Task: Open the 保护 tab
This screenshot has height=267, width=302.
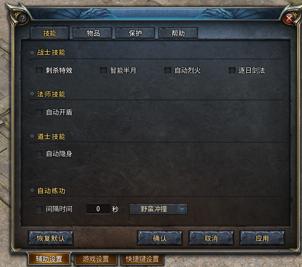Action: [x=135, y=33]
